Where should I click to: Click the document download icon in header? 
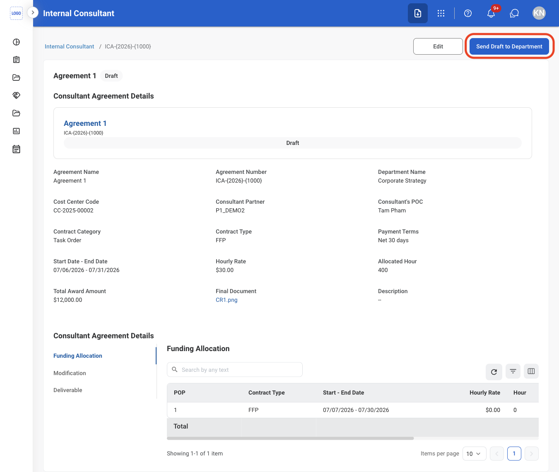pos(418,13)
